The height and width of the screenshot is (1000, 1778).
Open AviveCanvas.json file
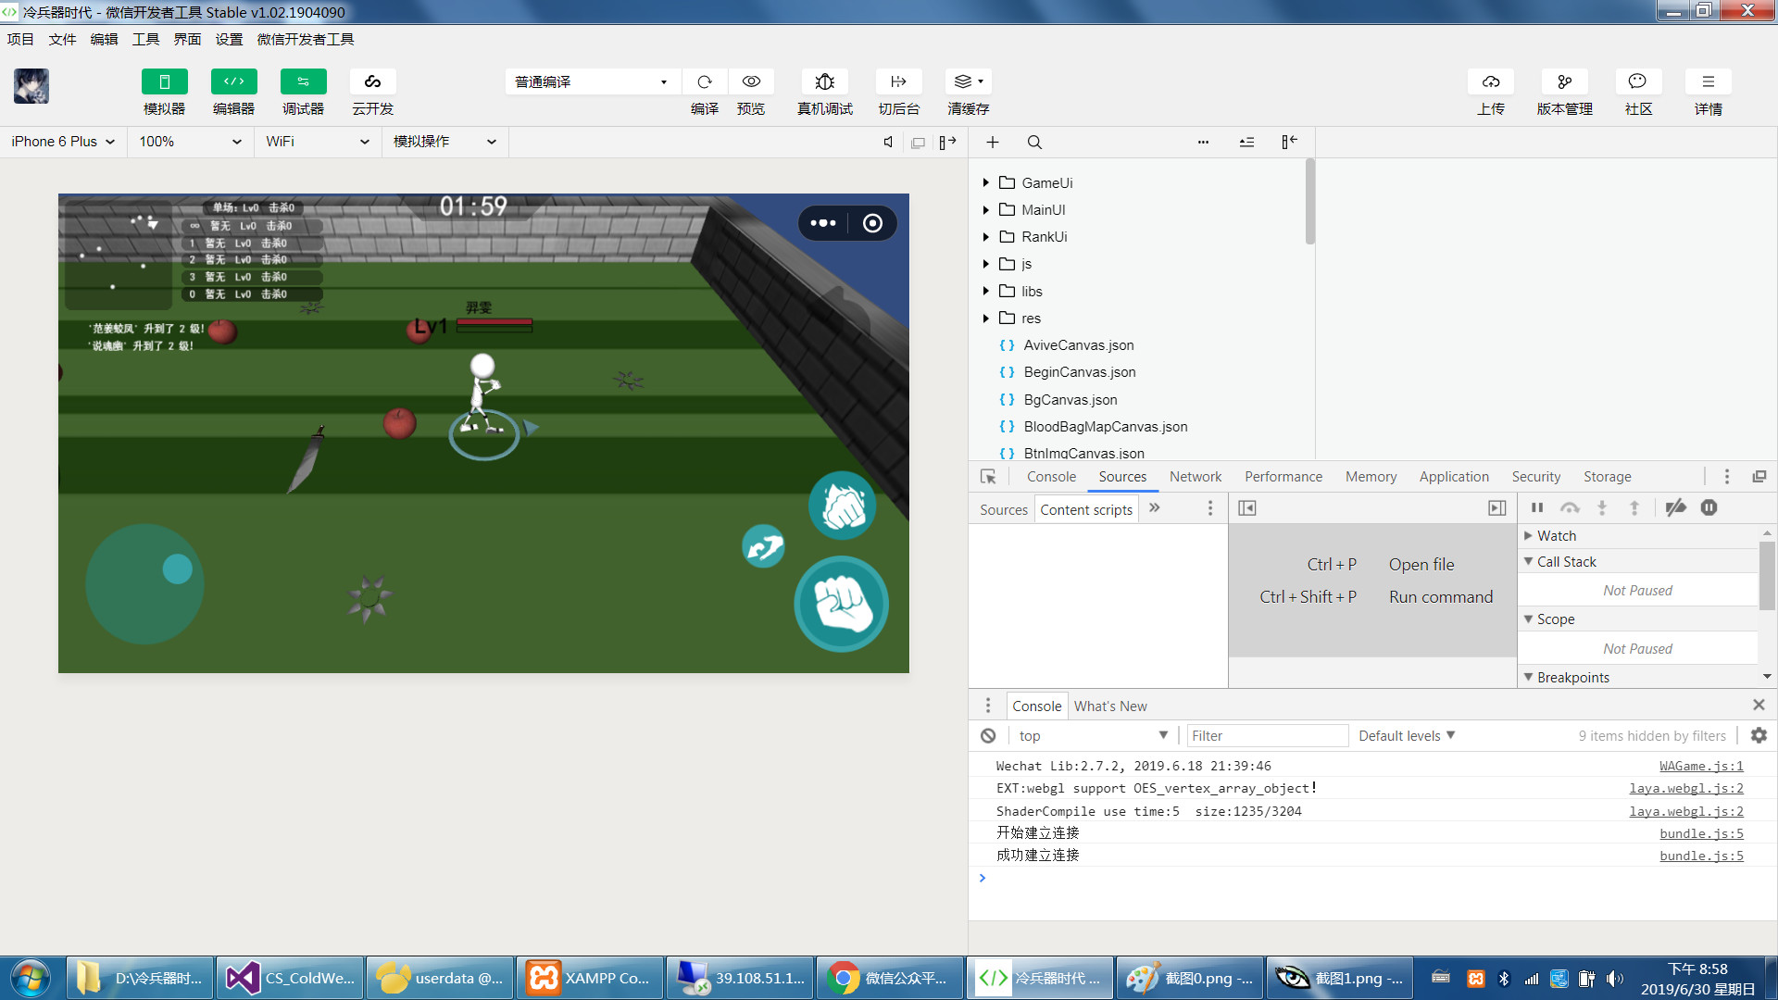[1078, 345]
